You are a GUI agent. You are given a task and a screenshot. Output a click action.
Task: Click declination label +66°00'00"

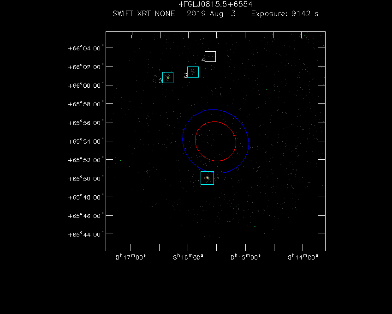pyautogui.click(x=86, y=85)
